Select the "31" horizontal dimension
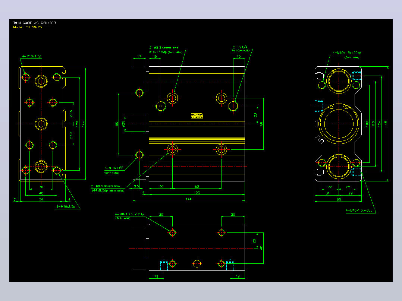The height and width of the screenshot is (301, 402). point(328,193)
